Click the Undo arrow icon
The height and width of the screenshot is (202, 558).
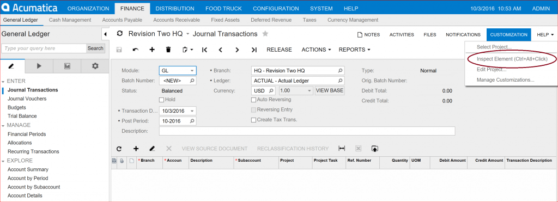136,50
